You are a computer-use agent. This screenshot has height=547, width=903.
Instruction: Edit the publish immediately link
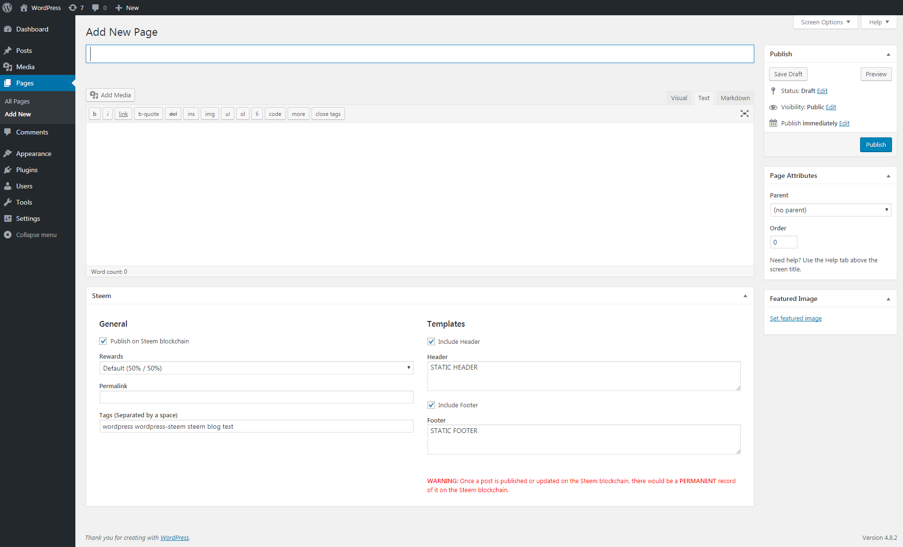click(844, 123)
